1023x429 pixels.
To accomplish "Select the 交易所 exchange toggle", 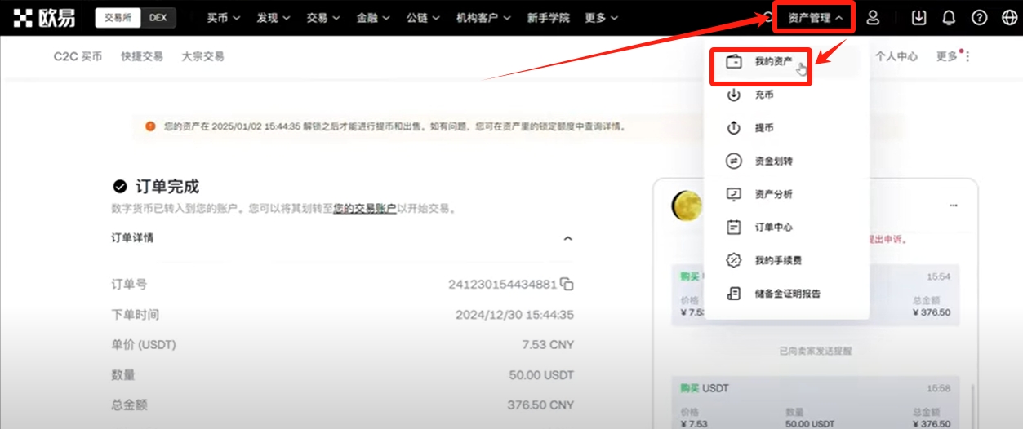I will pyautogui.click(x=118, y=18).
